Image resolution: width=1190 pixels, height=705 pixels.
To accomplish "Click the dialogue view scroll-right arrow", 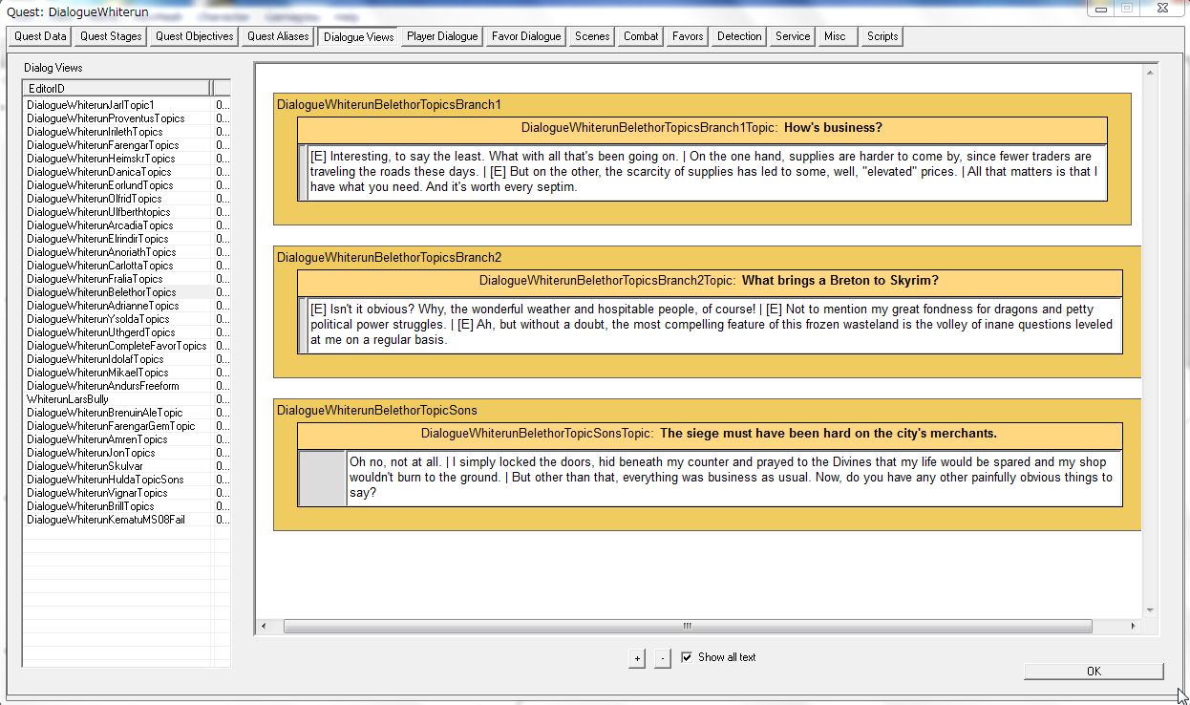I will (x=1134, y=627).
